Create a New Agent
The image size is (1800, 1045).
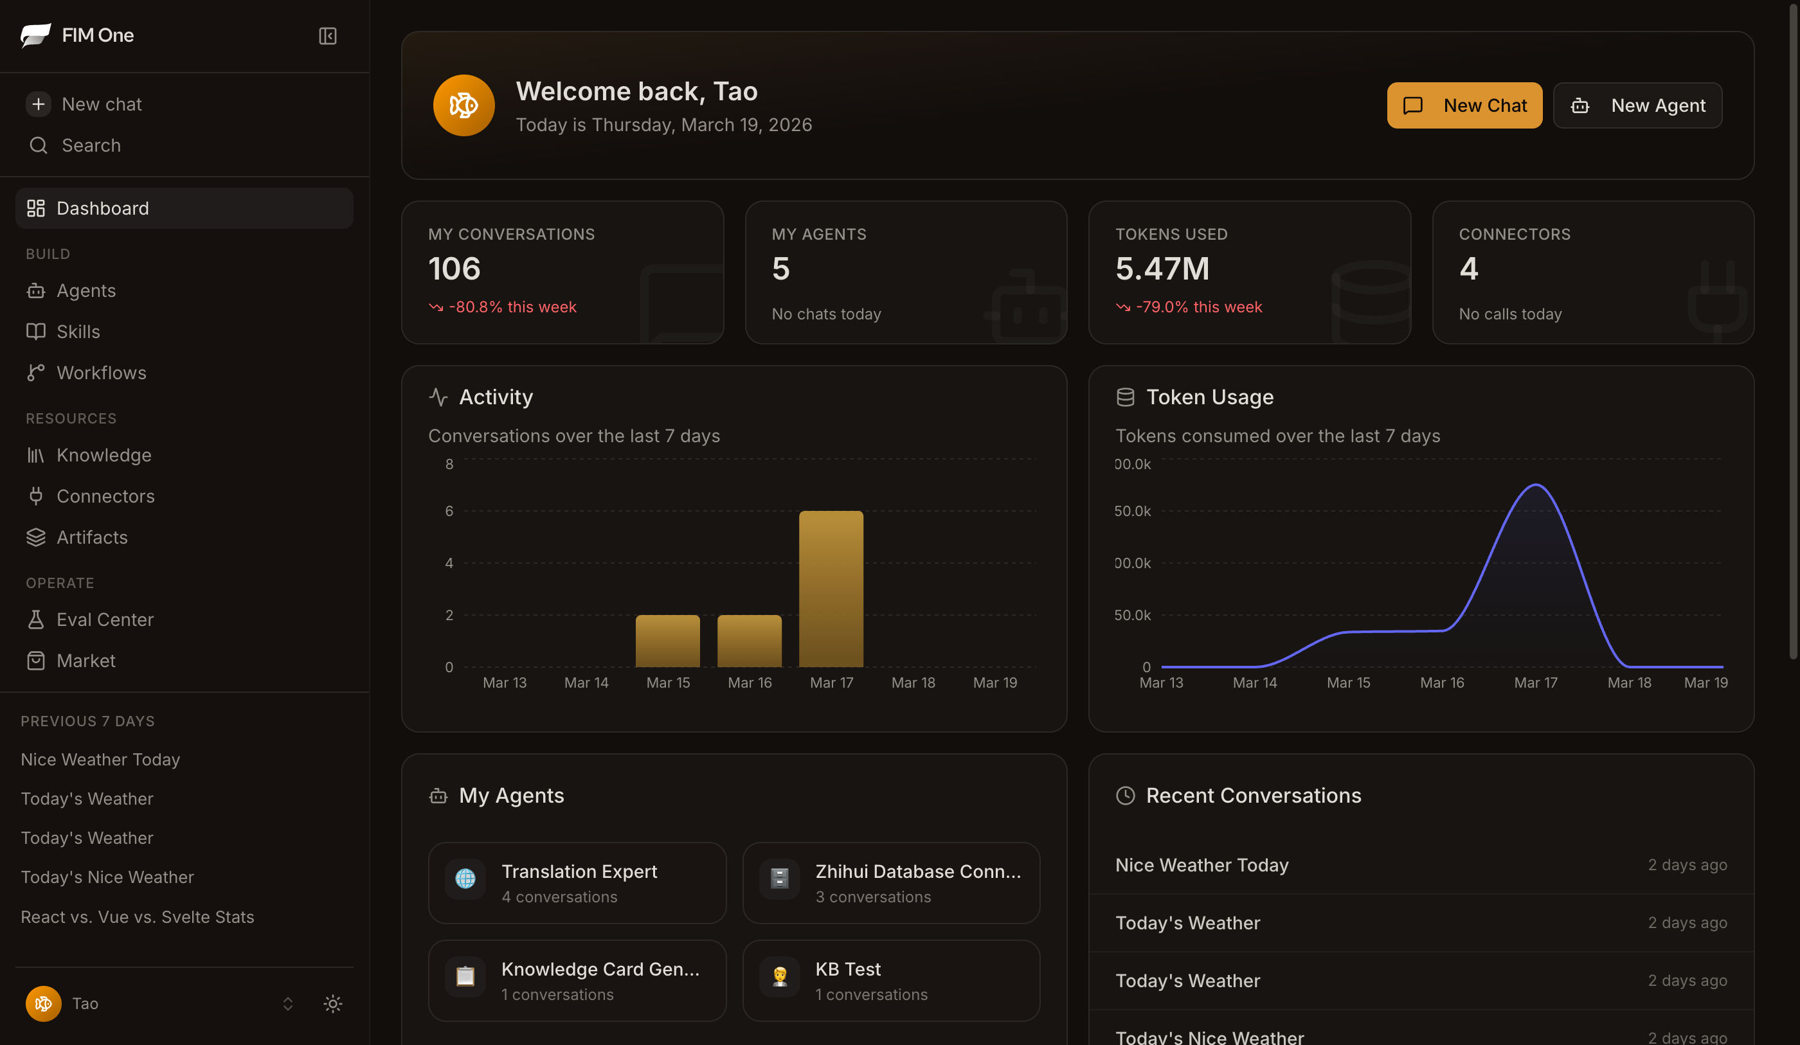(x=1638, y=105)
